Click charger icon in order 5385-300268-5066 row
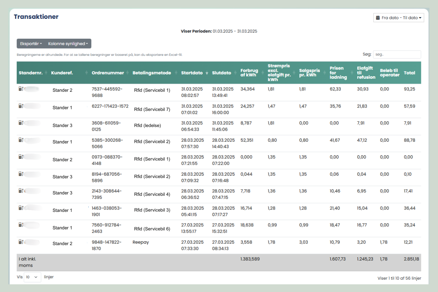 [21, 140]
